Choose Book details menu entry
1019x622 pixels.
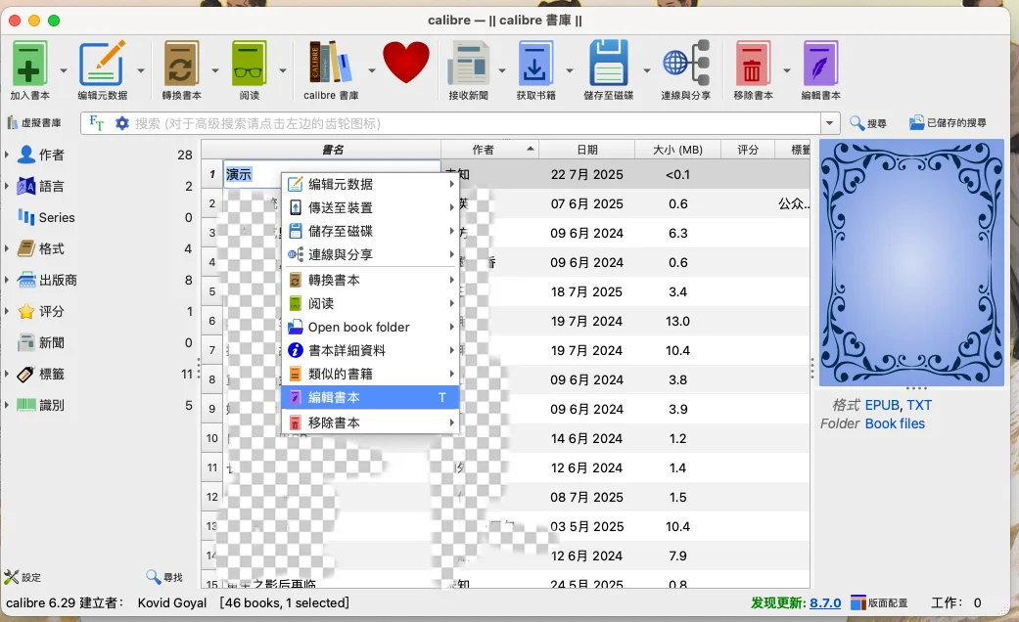370,350
